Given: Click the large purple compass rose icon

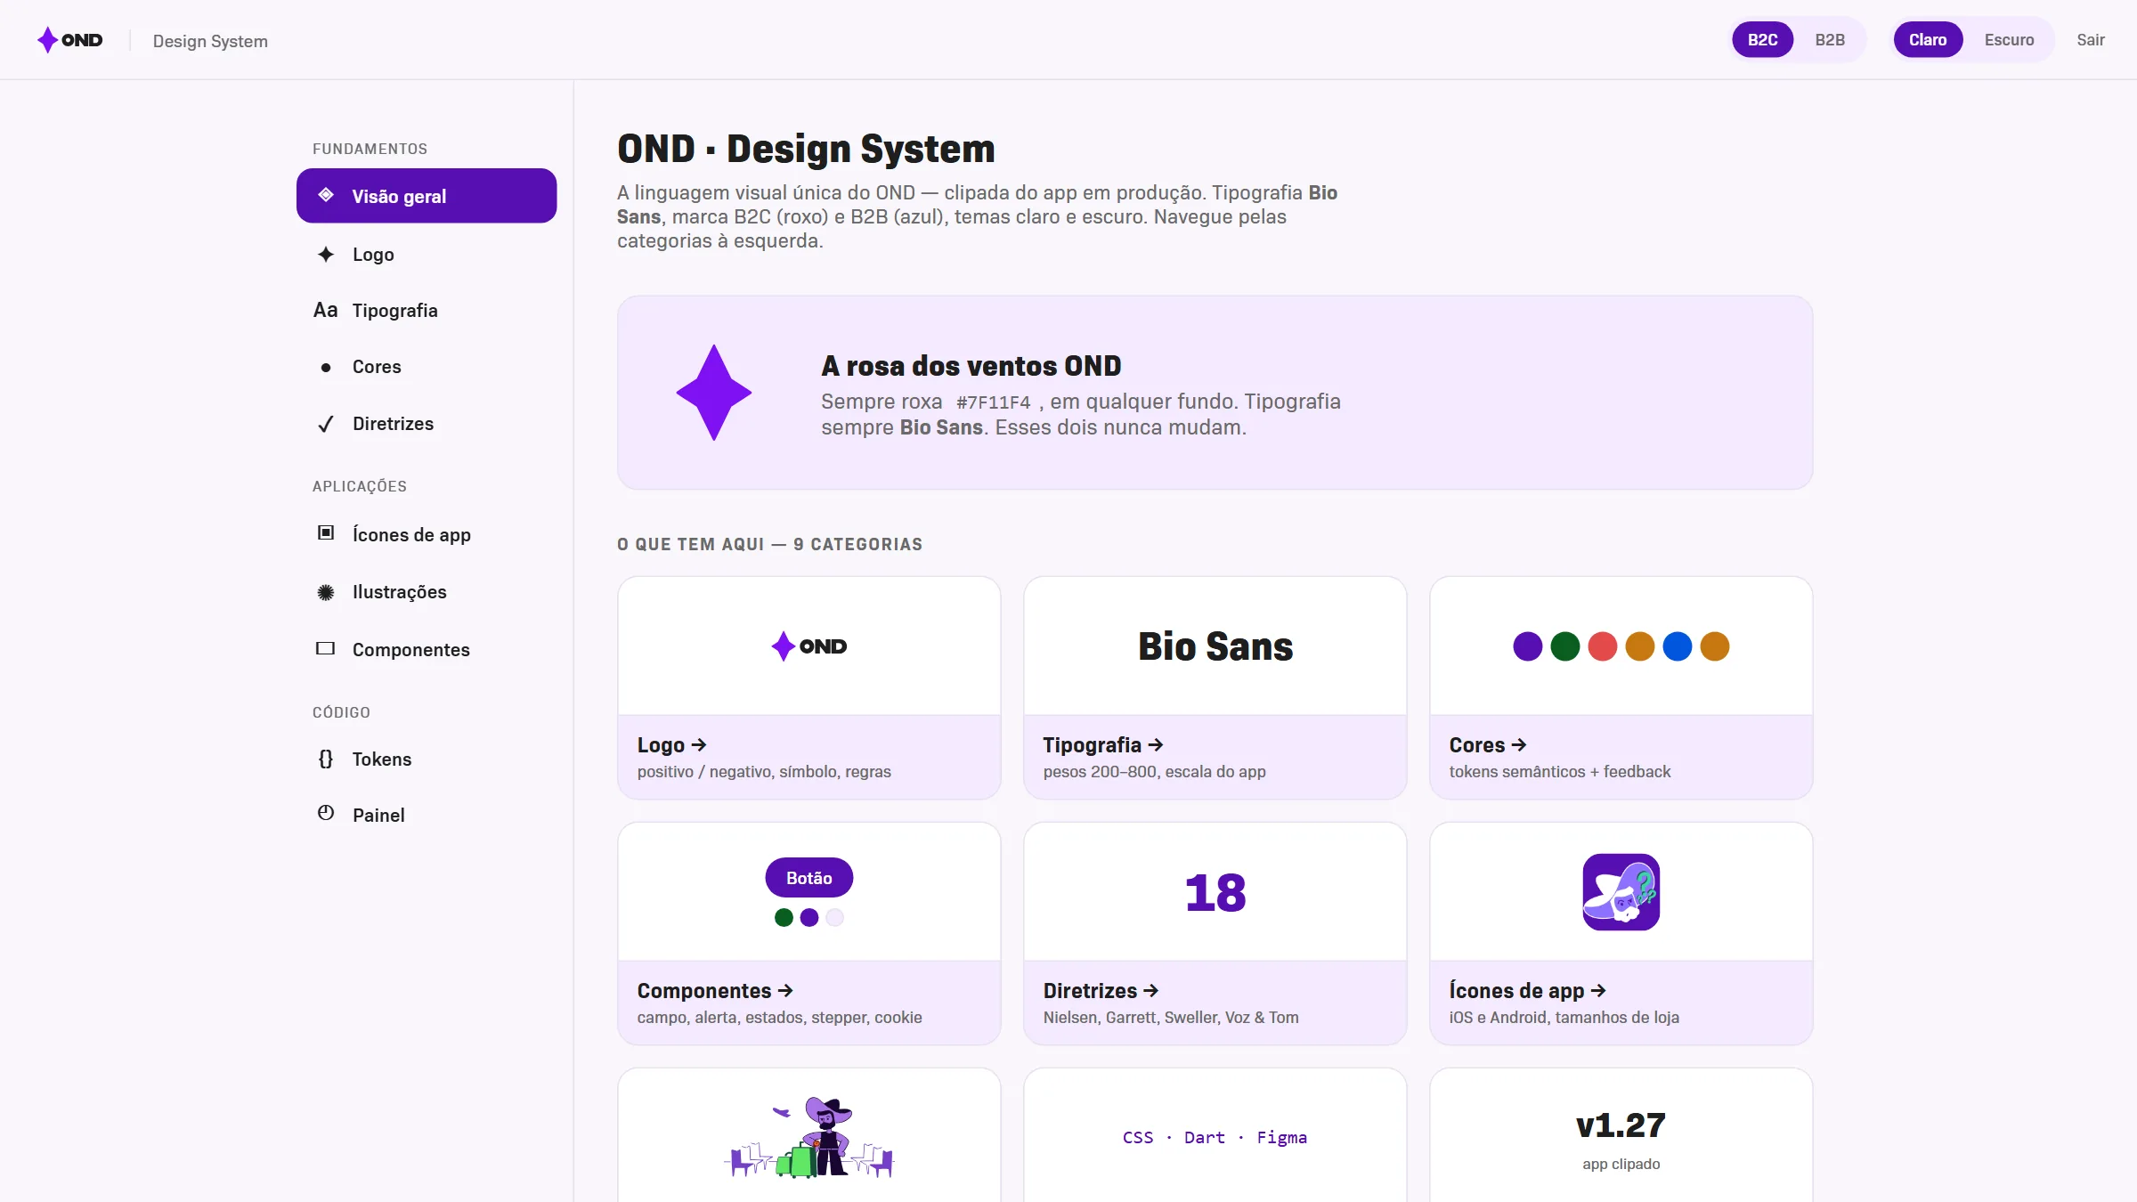Looking at the screenshot, I should coord(714,393).
